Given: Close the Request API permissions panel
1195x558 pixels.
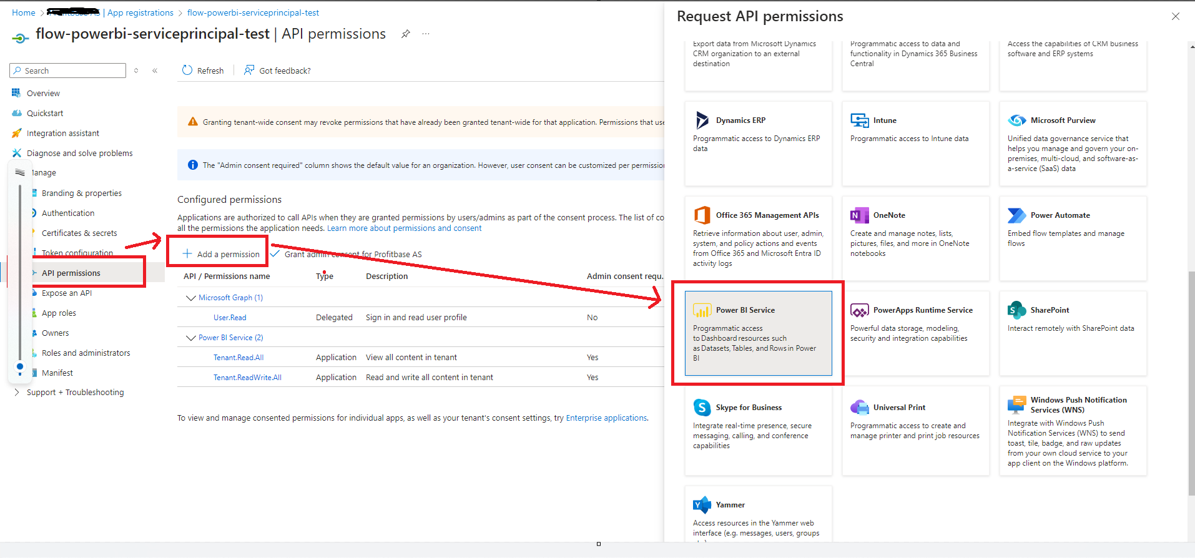Looking at the screenshot, I should 1175,16.
